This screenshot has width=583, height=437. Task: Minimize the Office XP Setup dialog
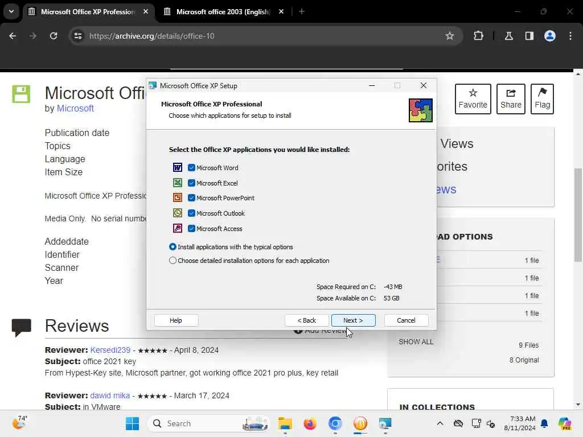pyautogui.click(x=371, y=85)
